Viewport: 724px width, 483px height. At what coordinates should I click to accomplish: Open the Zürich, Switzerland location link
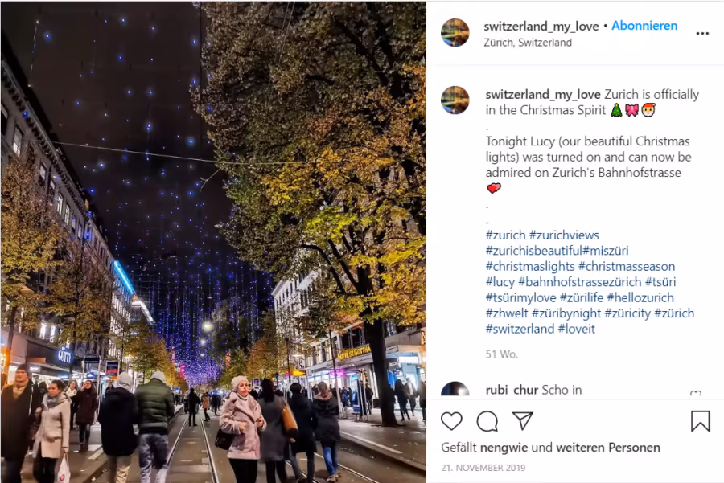(528, 43)
